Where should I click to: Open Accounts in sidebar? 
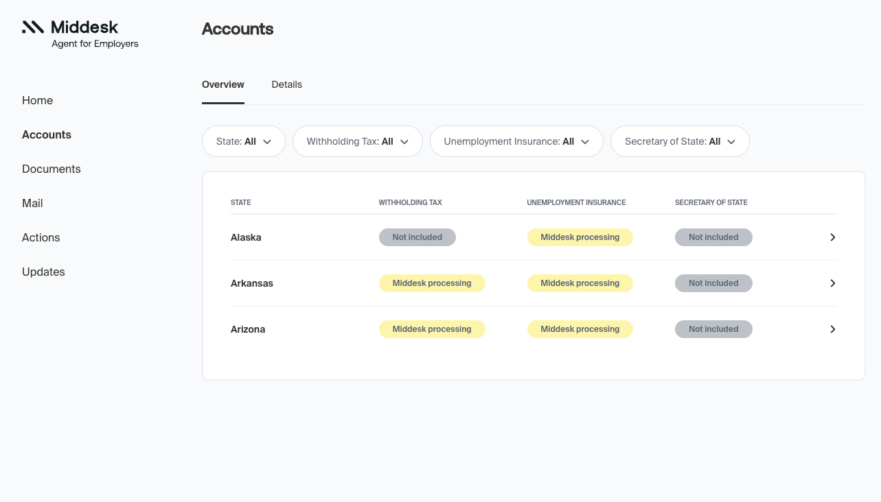47,134
